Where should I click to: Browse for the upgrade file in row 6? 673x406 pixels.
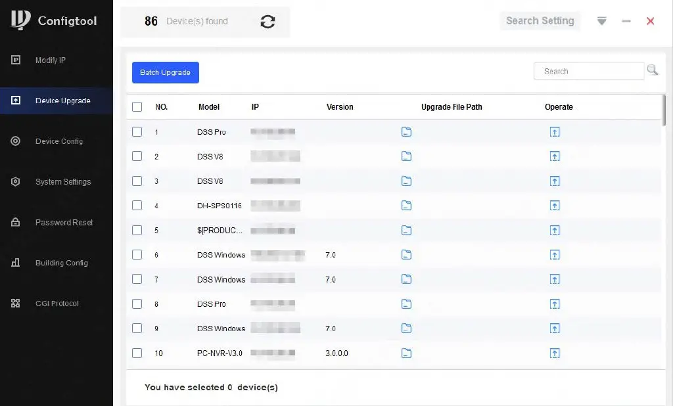tap(406, 255)
